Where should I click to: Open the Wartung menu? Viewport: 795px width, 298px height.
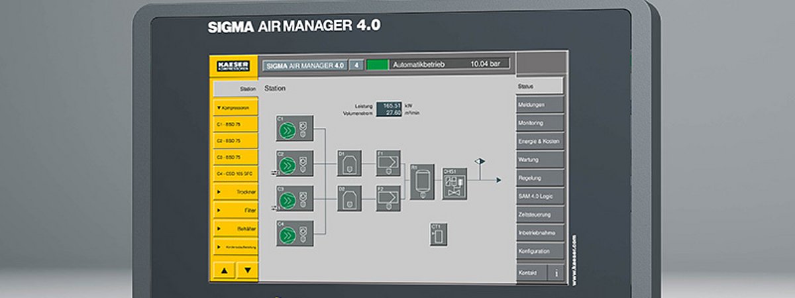click(x=540, y=160)
